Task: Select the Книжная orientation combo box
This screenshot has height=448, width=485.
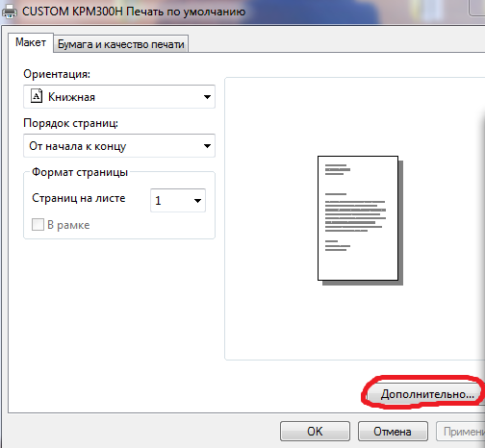Action: 119,97
